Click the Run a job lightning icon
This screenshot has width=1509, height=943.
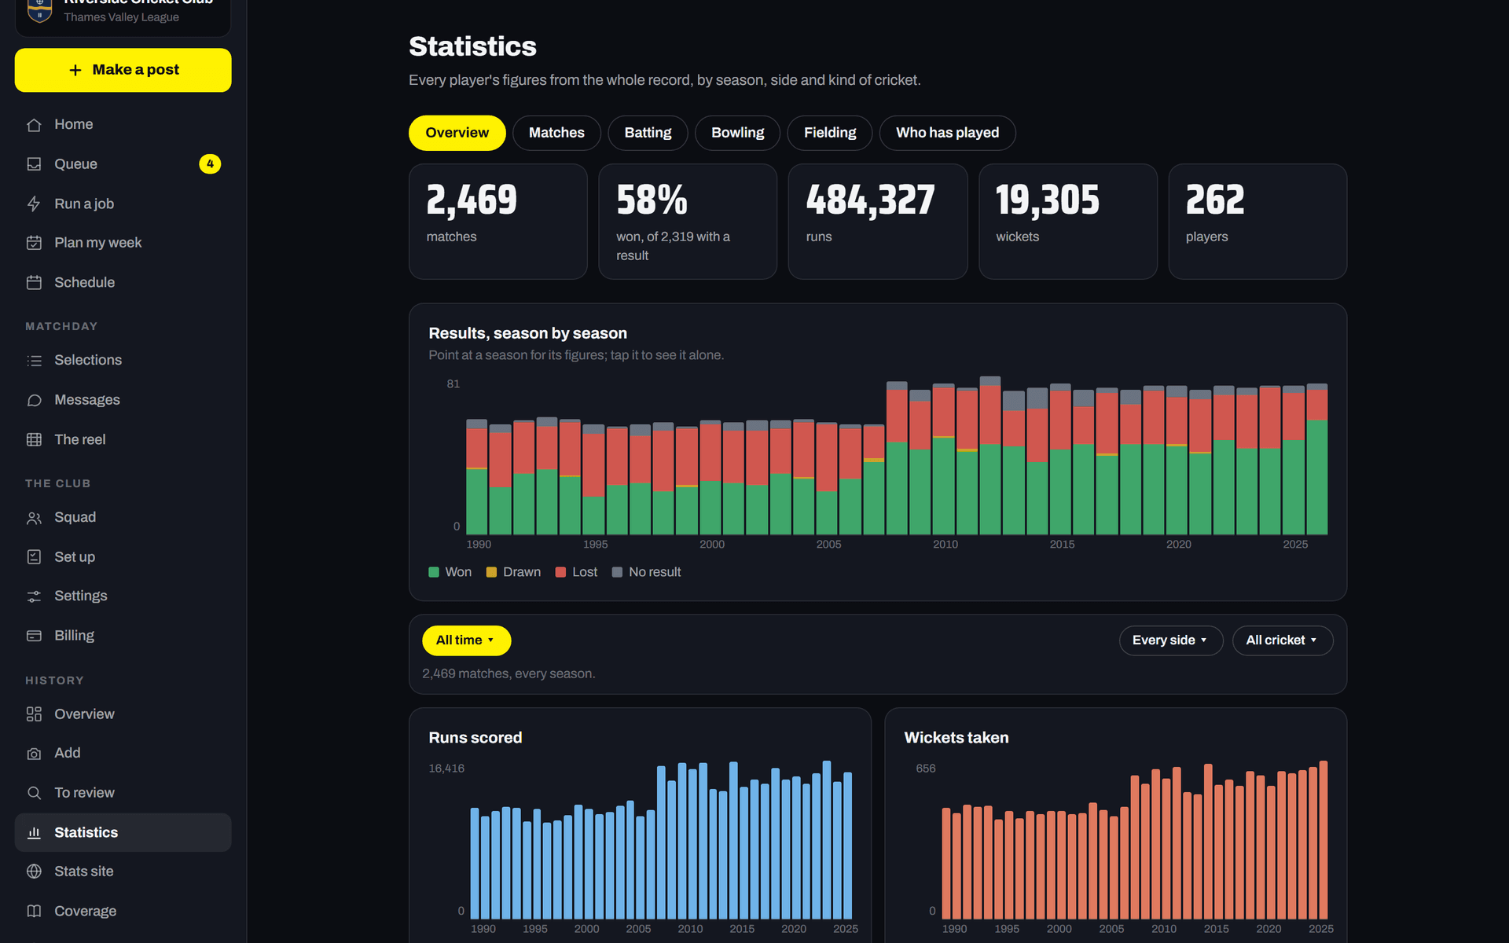click(x=34, y=204)
